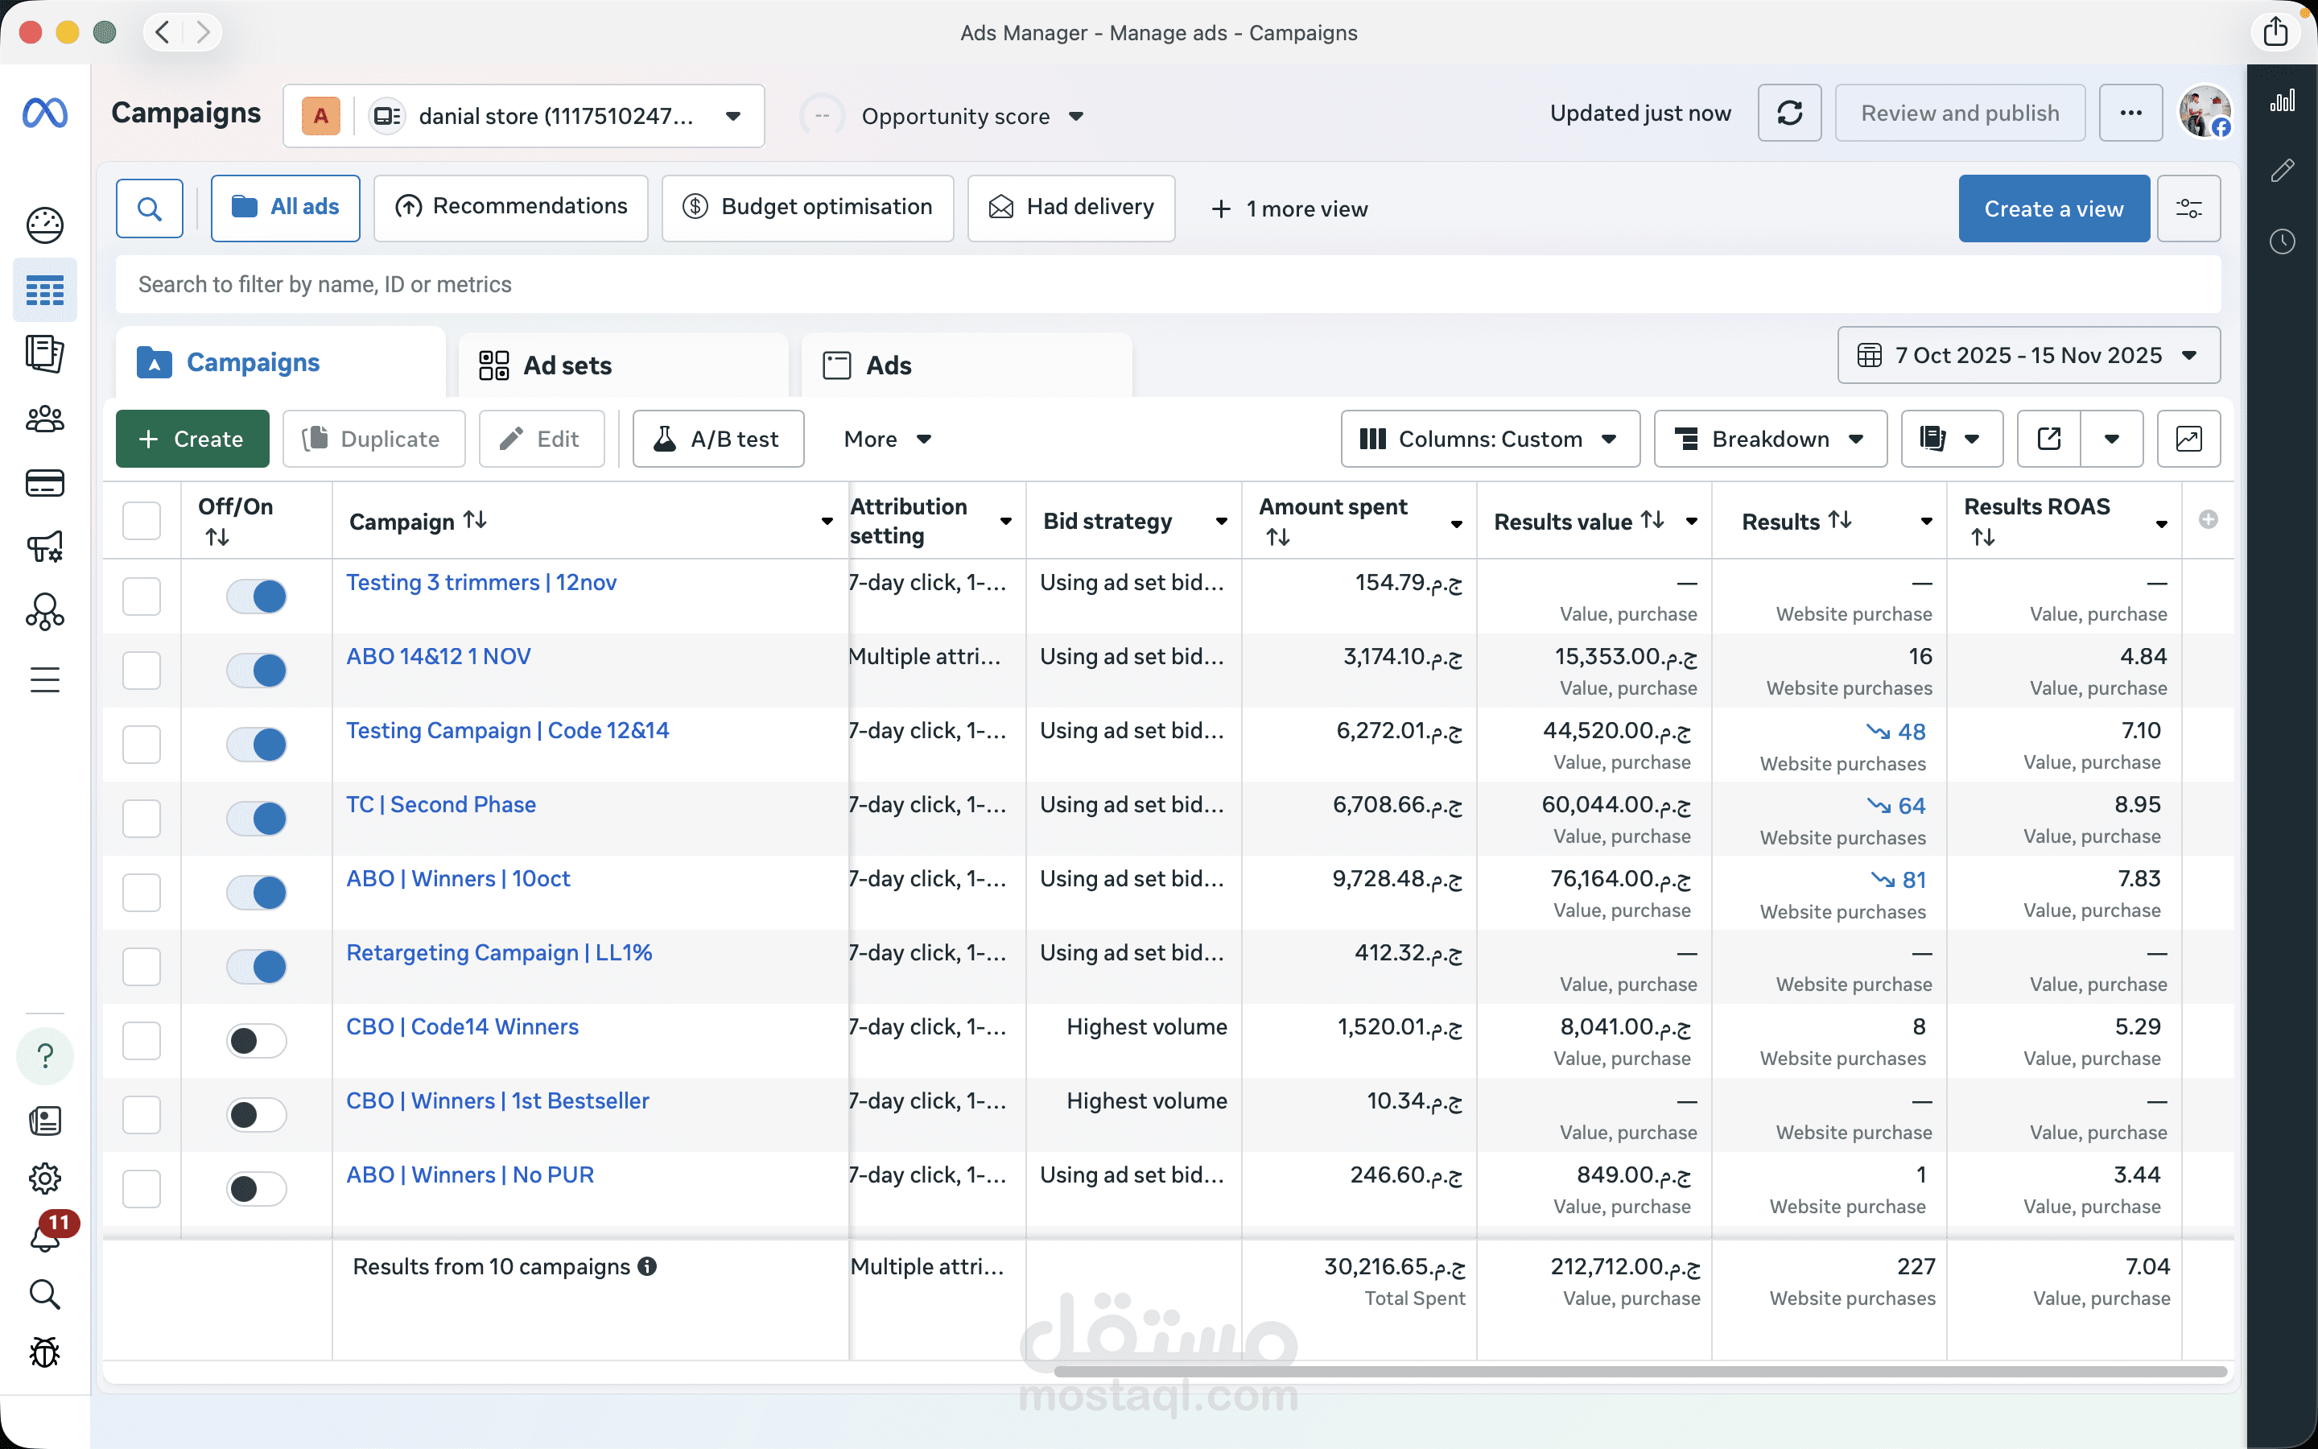Open the charts view icon button
Image resolution: width=2318 pixels, height=1449 pixels.
(x=2188, y=439)
